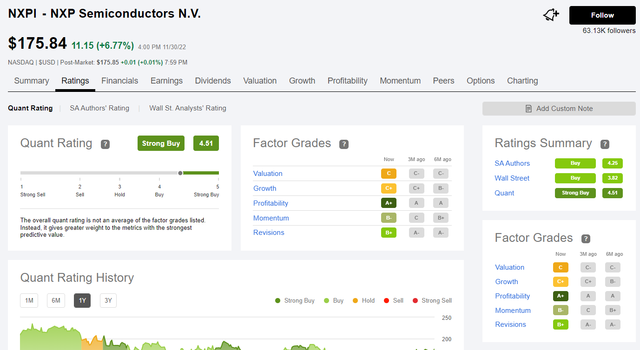Open the Profitability tab
Screen dimensions: 640x350
(x=348, y=81)
